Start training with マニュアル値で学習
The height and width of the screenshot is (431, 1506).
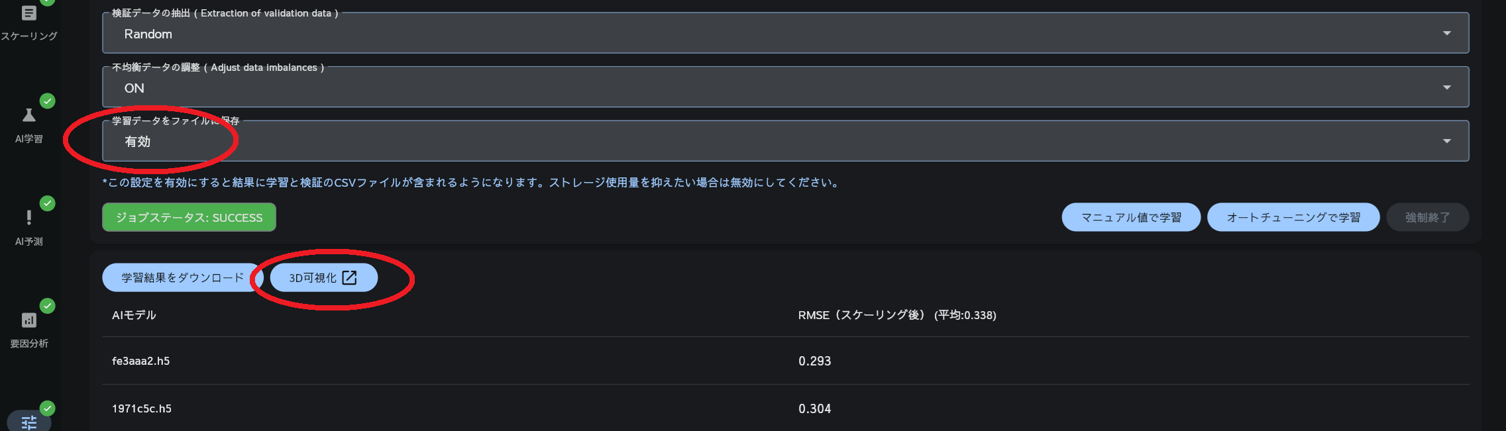coord(1130,218)
